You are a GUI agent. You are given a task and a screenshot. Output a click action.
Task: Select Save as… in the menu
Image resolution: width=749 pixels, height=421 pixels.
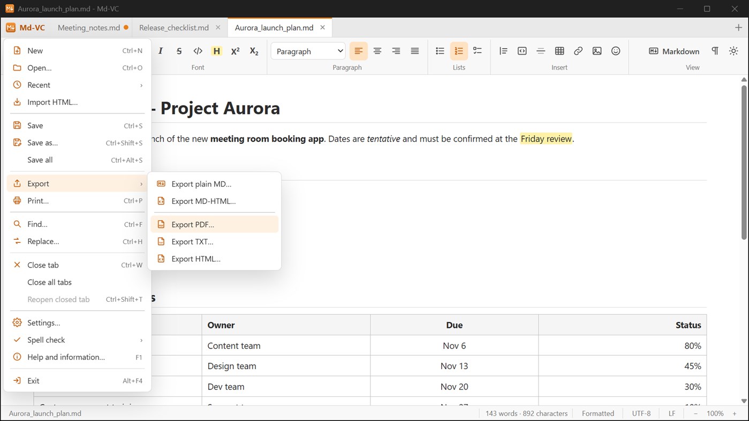coord(78,143)
